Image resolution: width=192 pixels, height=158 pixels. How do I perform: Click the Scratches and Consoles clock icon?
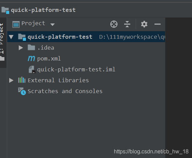22,91
